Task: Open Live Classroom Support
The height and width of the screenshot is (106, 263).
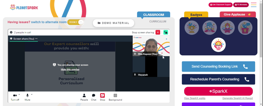Action: point(220,5)
